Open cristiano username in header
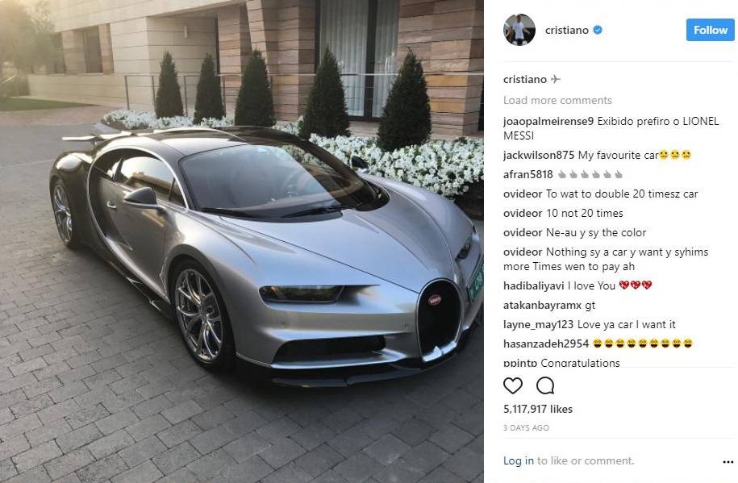Image resolution: width=738 pixels, height=483 pixels. (567, 30)
